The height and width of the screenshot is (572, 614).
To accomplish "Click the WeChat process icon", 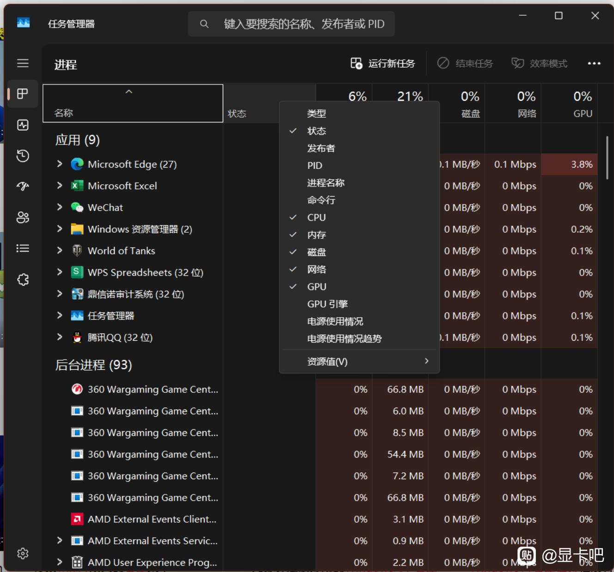I will [x=77, y=207].
